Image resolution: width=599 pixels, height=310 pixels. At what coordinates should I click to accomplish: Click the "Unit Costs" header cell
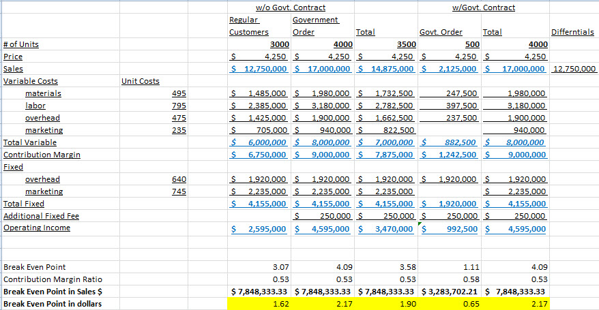point(140,82)
